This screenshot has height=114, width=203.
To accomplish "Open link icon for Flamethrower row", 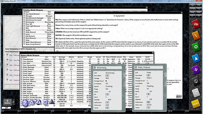I will point(22,59).
